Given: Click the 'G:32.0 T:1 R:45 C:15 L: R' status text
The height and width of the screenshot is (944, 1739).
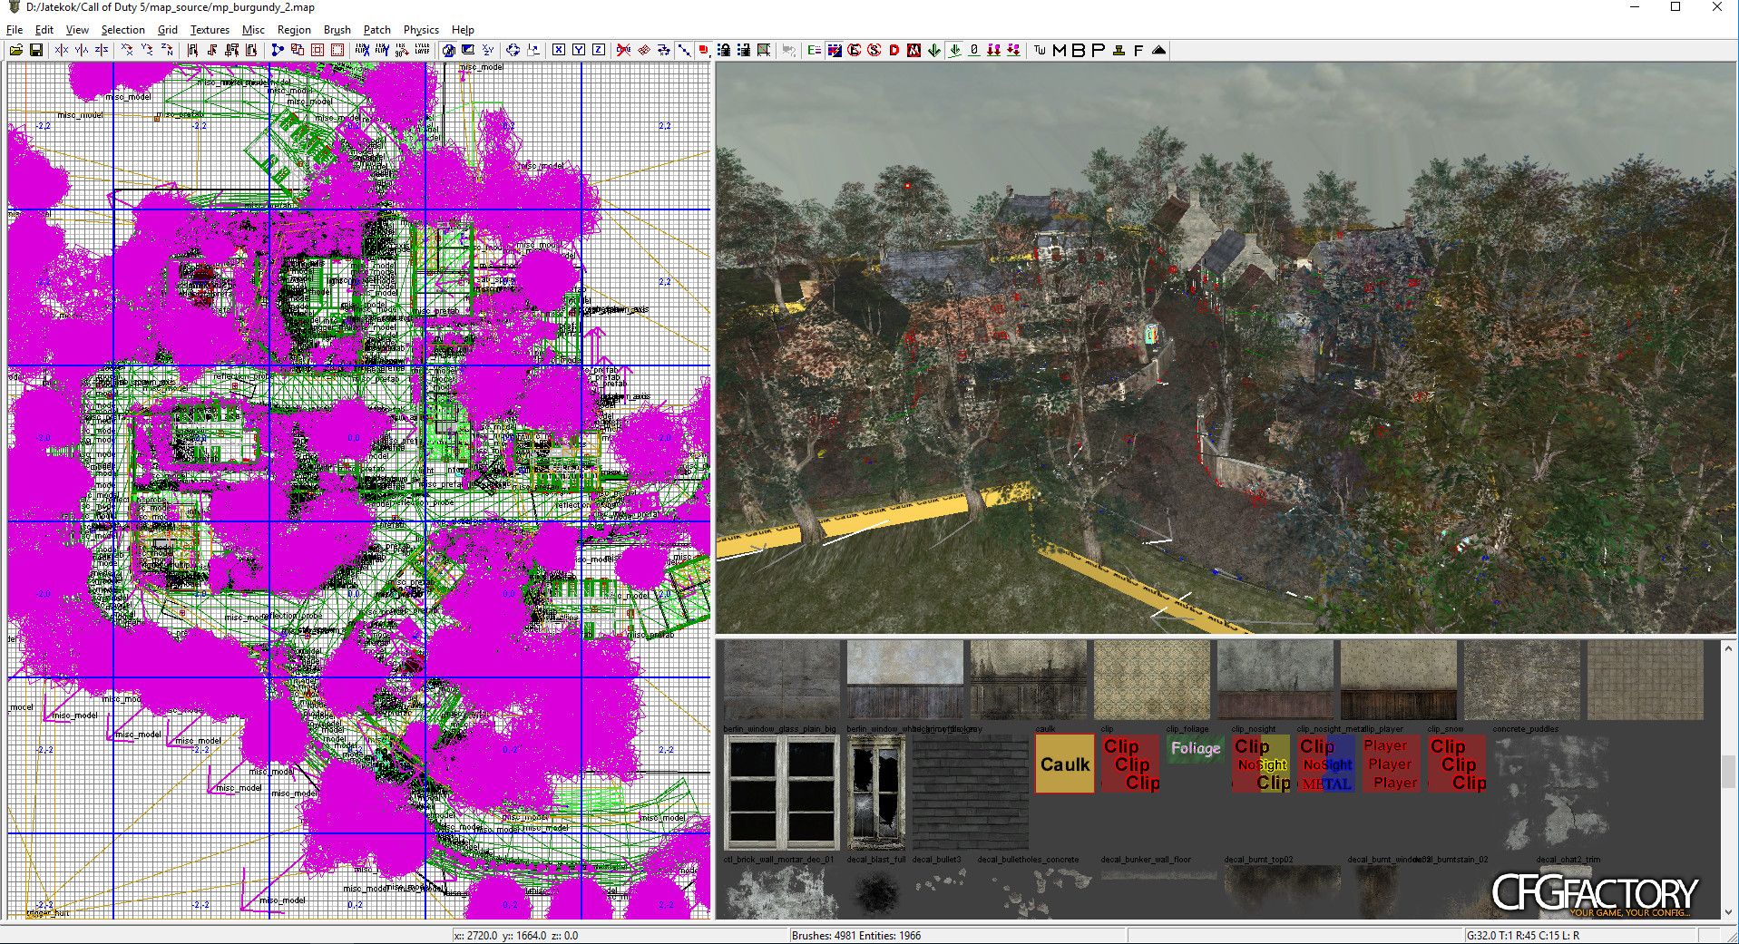Looking at the screenshot, I should pyautogui.click(x=1523, y=936).
